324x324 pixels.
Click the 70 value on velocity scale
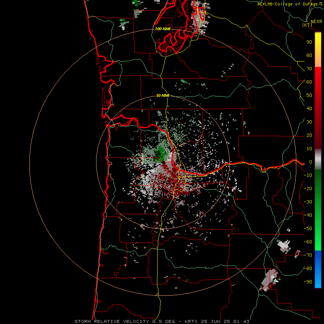pyautogui.click(x=309, y=69)
